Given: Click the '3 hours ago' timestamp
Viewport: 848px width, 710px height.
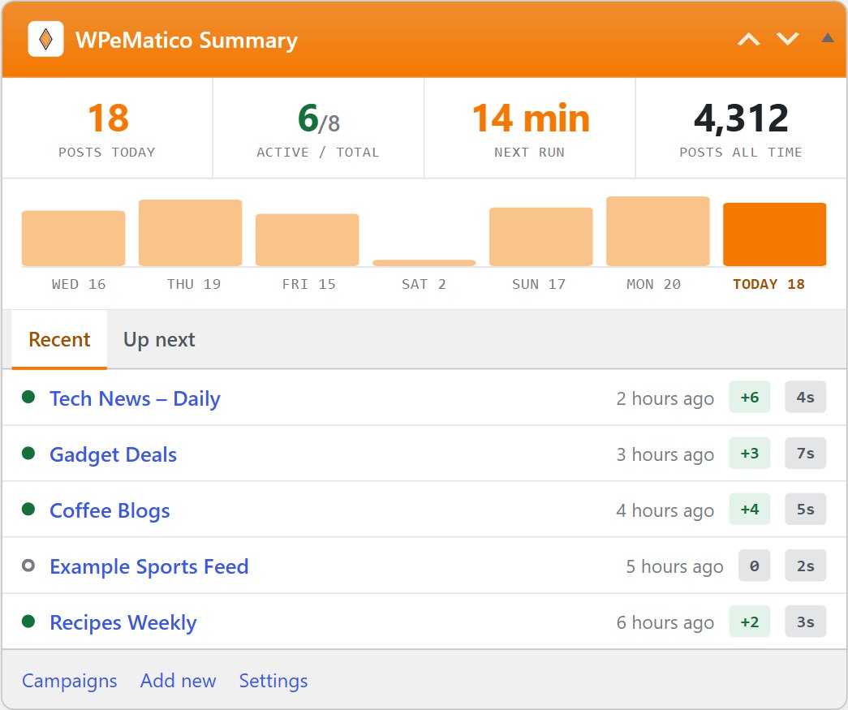Looking at the screenshot, I should [x=665, y=454].
